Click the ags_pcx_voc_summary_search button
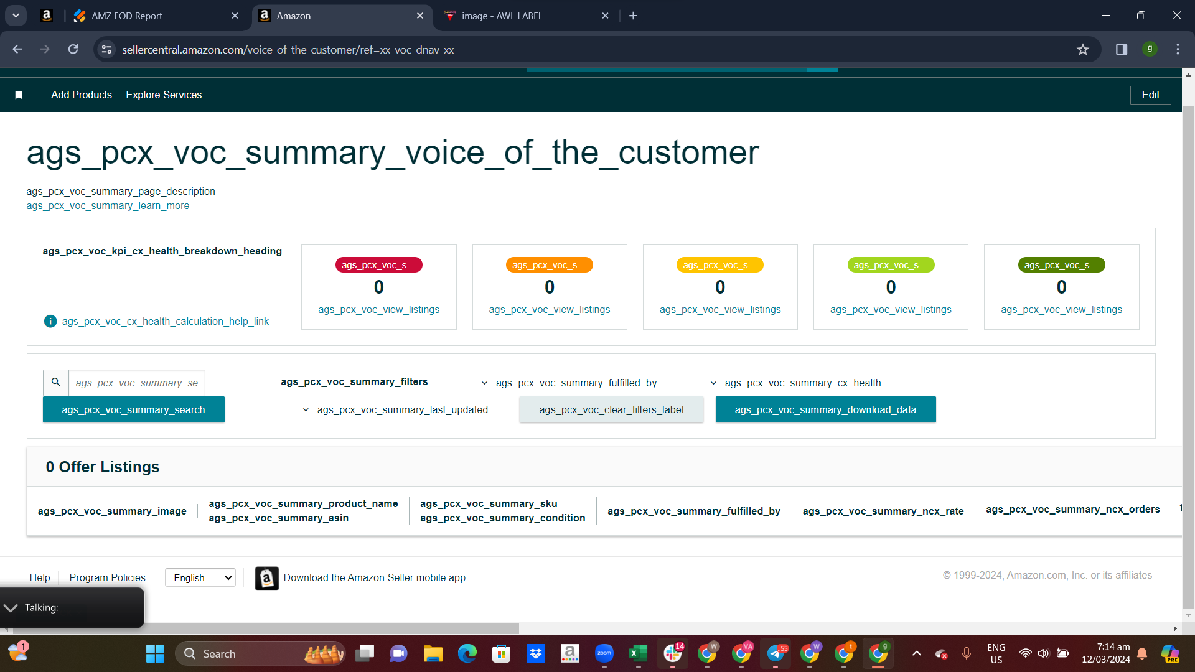Screen dimensions: 1195x672 tap(133, 409)
